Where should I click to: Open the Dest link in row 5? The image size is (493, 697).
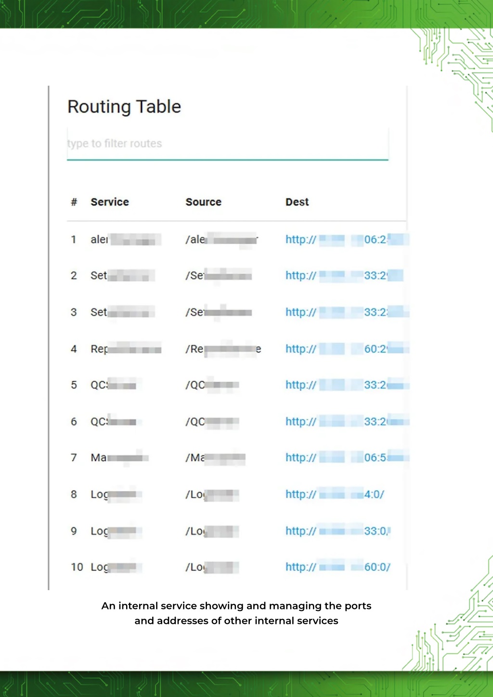(x=347, y=385)
